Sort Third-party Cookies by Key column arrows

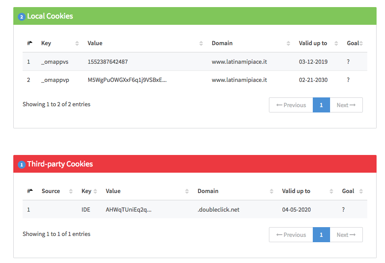[x=95, y=191]
